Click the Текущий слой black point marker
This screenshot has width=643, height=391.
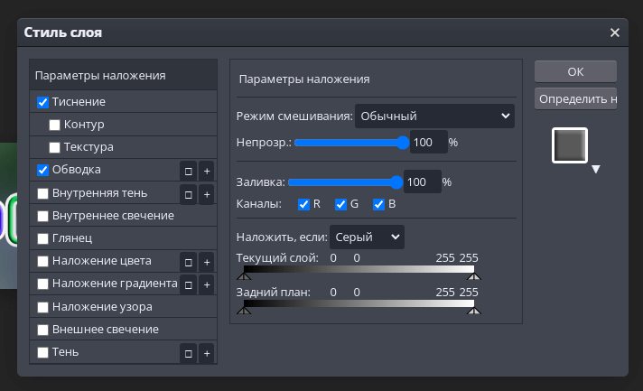tap(244, 275)
